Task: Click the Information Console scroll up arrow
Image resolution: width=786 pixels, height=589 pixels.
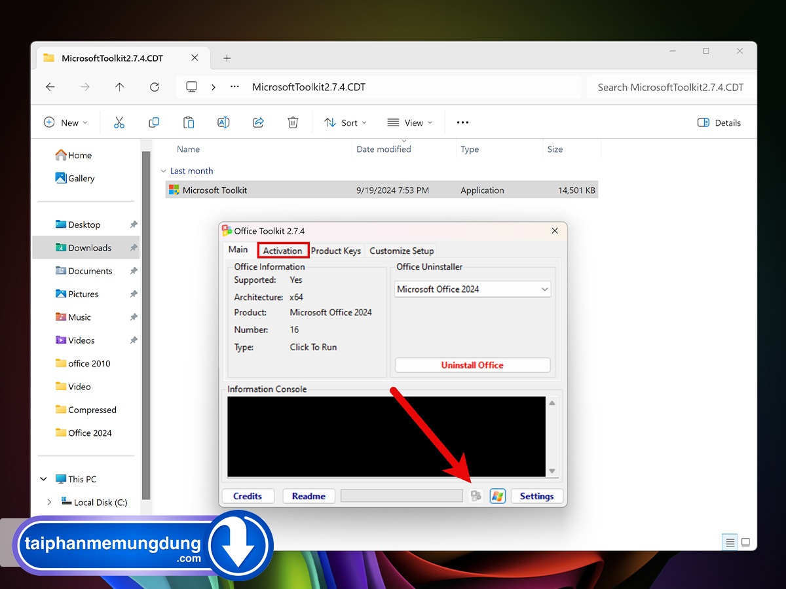Action: (x=552, y=403)
